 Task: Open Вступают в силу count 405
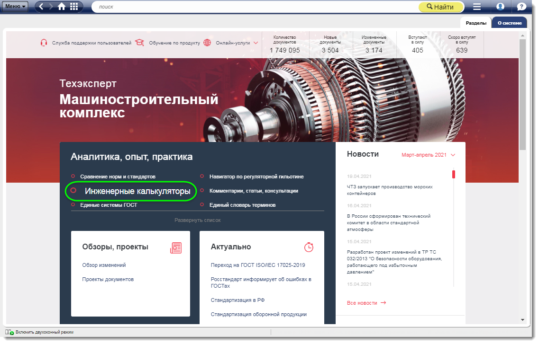click(417, 44)
